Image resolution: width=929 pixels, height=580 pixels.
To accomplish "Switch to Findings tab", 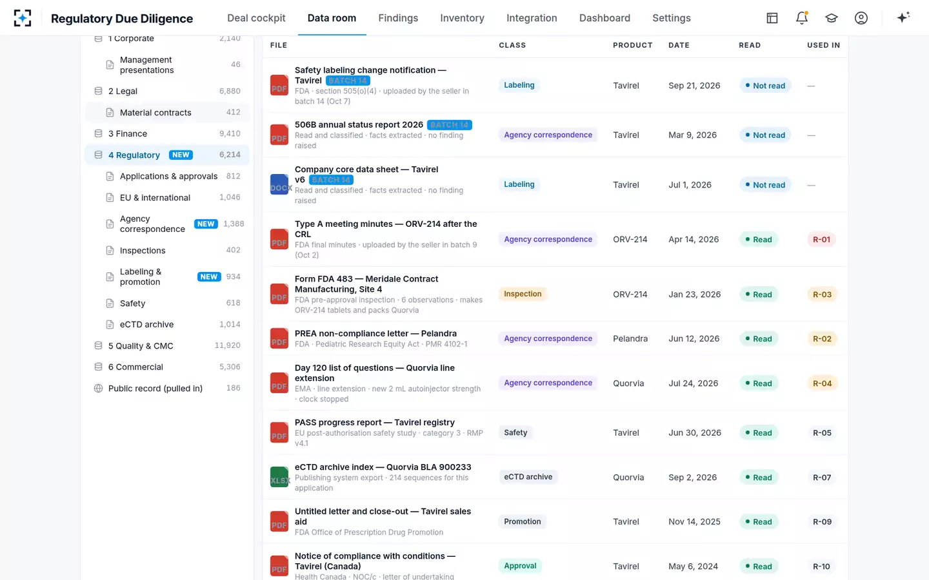I will (x=398, y=18).
